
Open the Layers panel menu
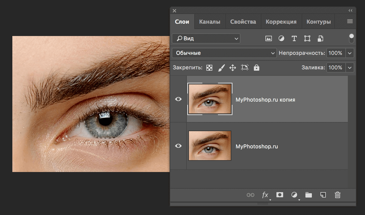point(350,21)
